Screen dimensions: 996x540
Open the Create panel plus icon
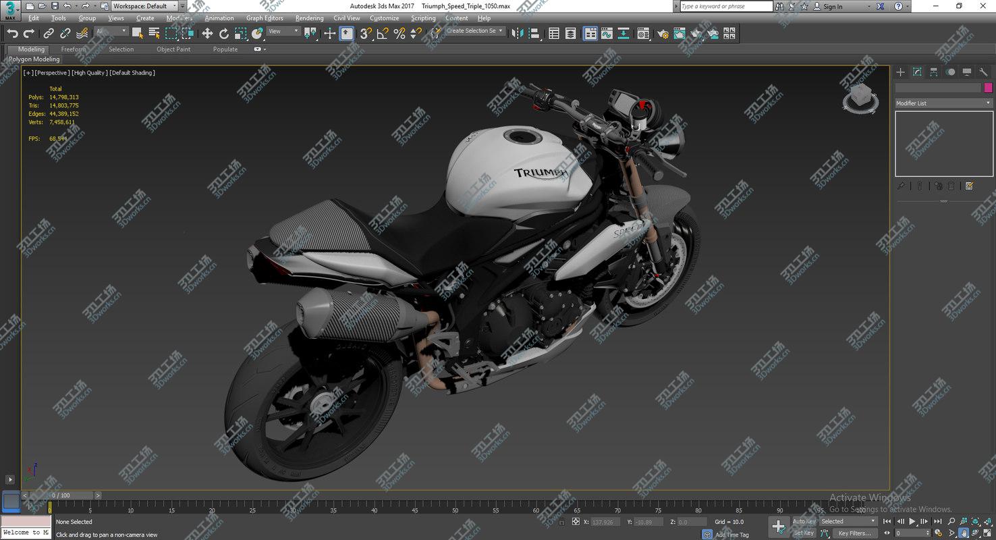(900, 72)
